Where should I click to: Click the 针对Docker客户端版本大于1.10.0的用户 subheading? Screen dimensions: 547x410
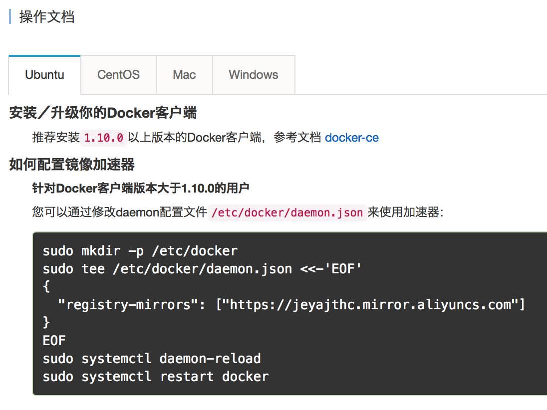(x=141, y=189)
